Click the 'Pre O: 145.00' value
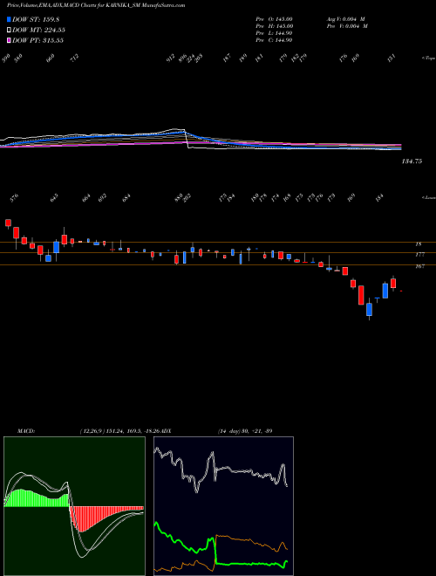Viewport: 436px width, 576px height. (274, 19)
